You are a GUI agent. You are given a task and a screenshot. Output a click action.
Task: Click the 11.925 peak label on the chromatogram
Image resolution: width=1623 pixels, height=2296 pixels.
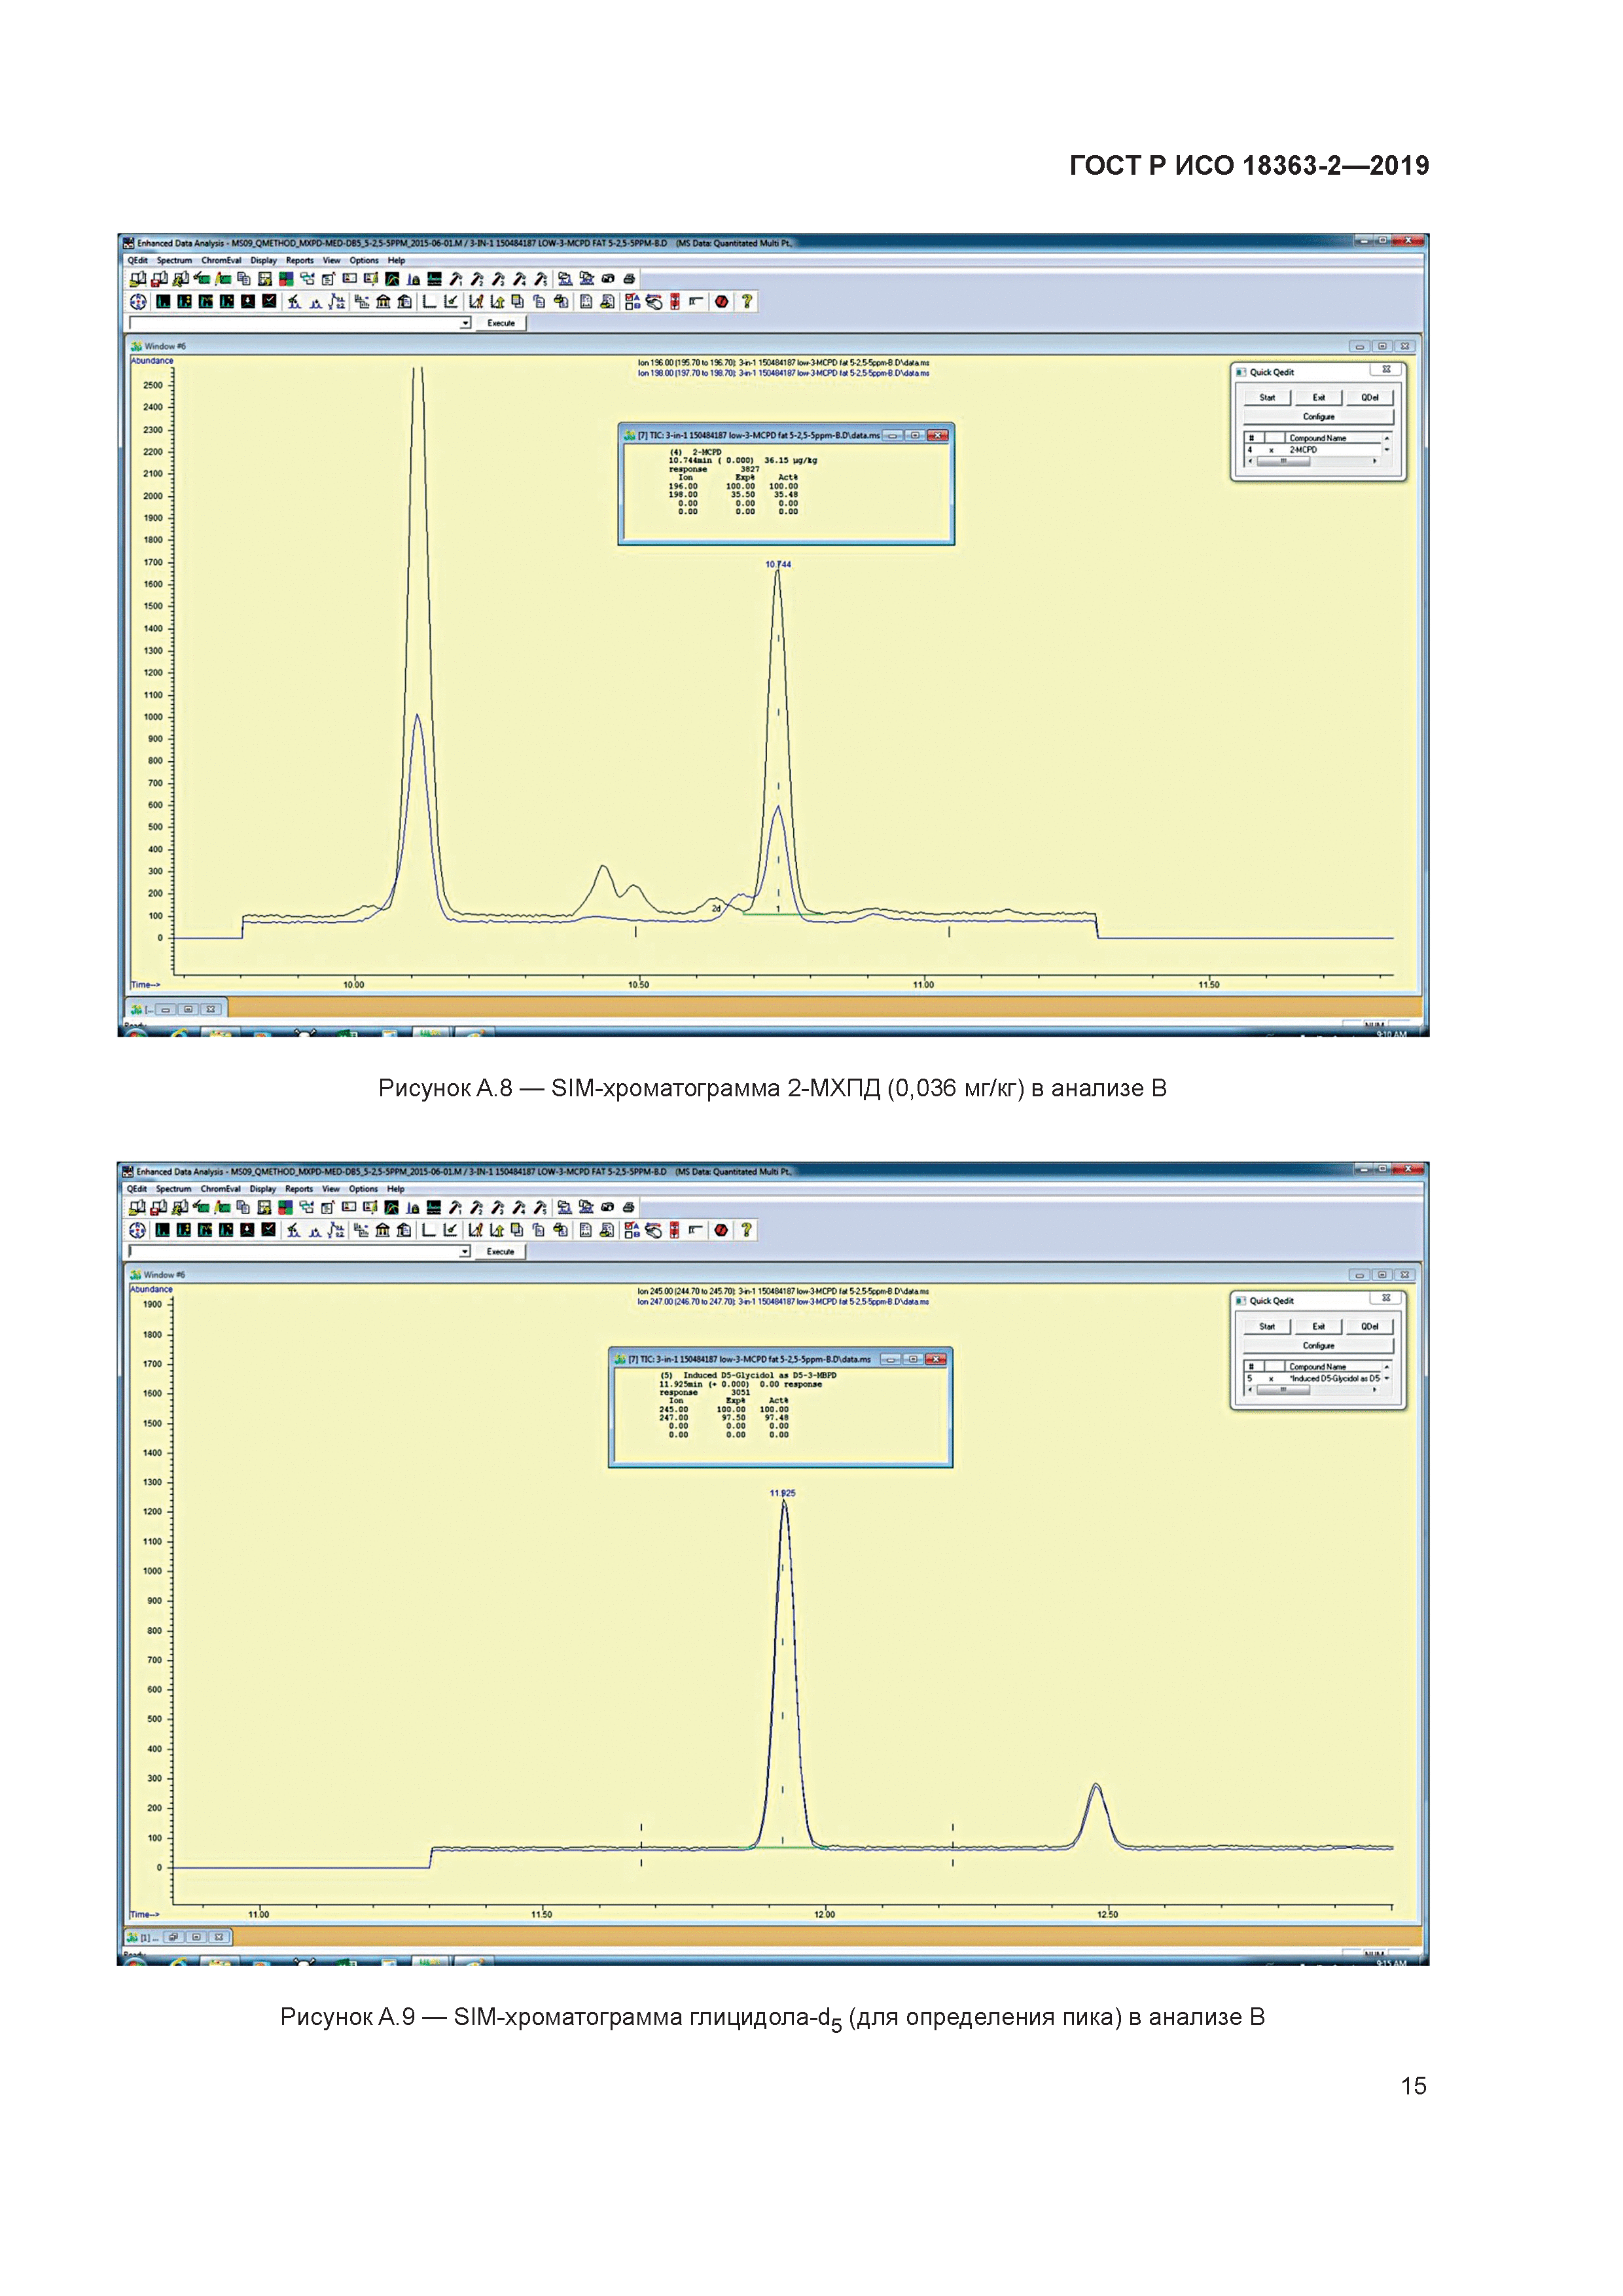click(x=782, y=1493)
